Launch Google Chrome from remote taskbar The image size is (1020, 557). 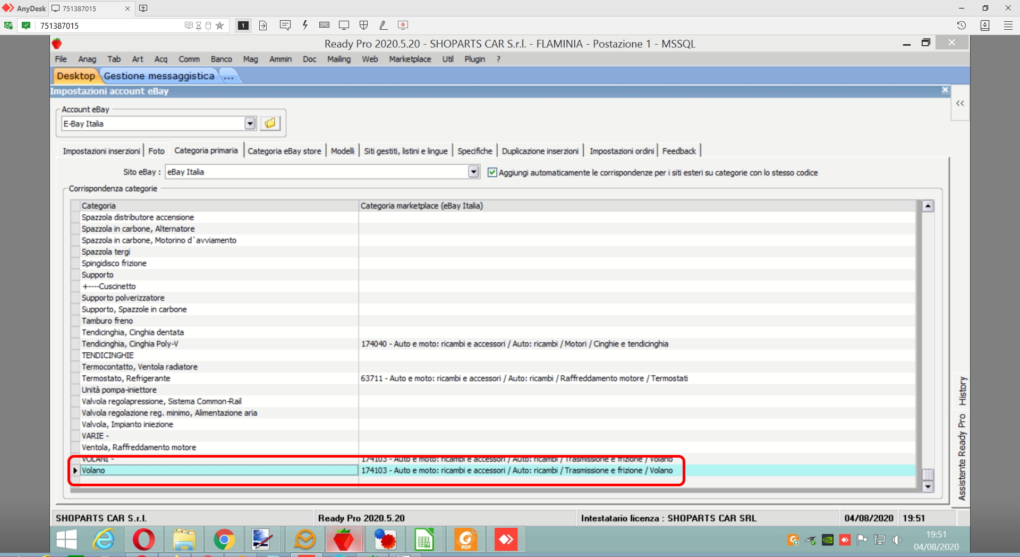click(x=224, y=540)
